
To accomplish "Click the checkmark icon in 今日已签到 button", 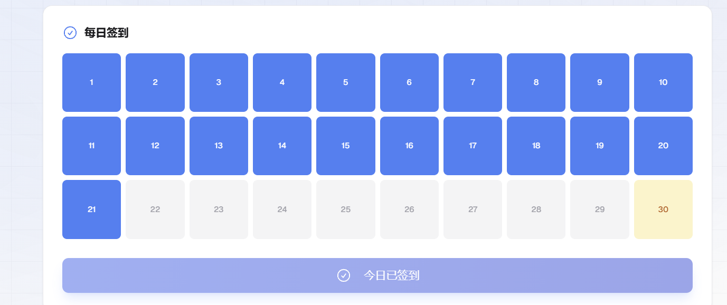I will (x=344, y=275).
